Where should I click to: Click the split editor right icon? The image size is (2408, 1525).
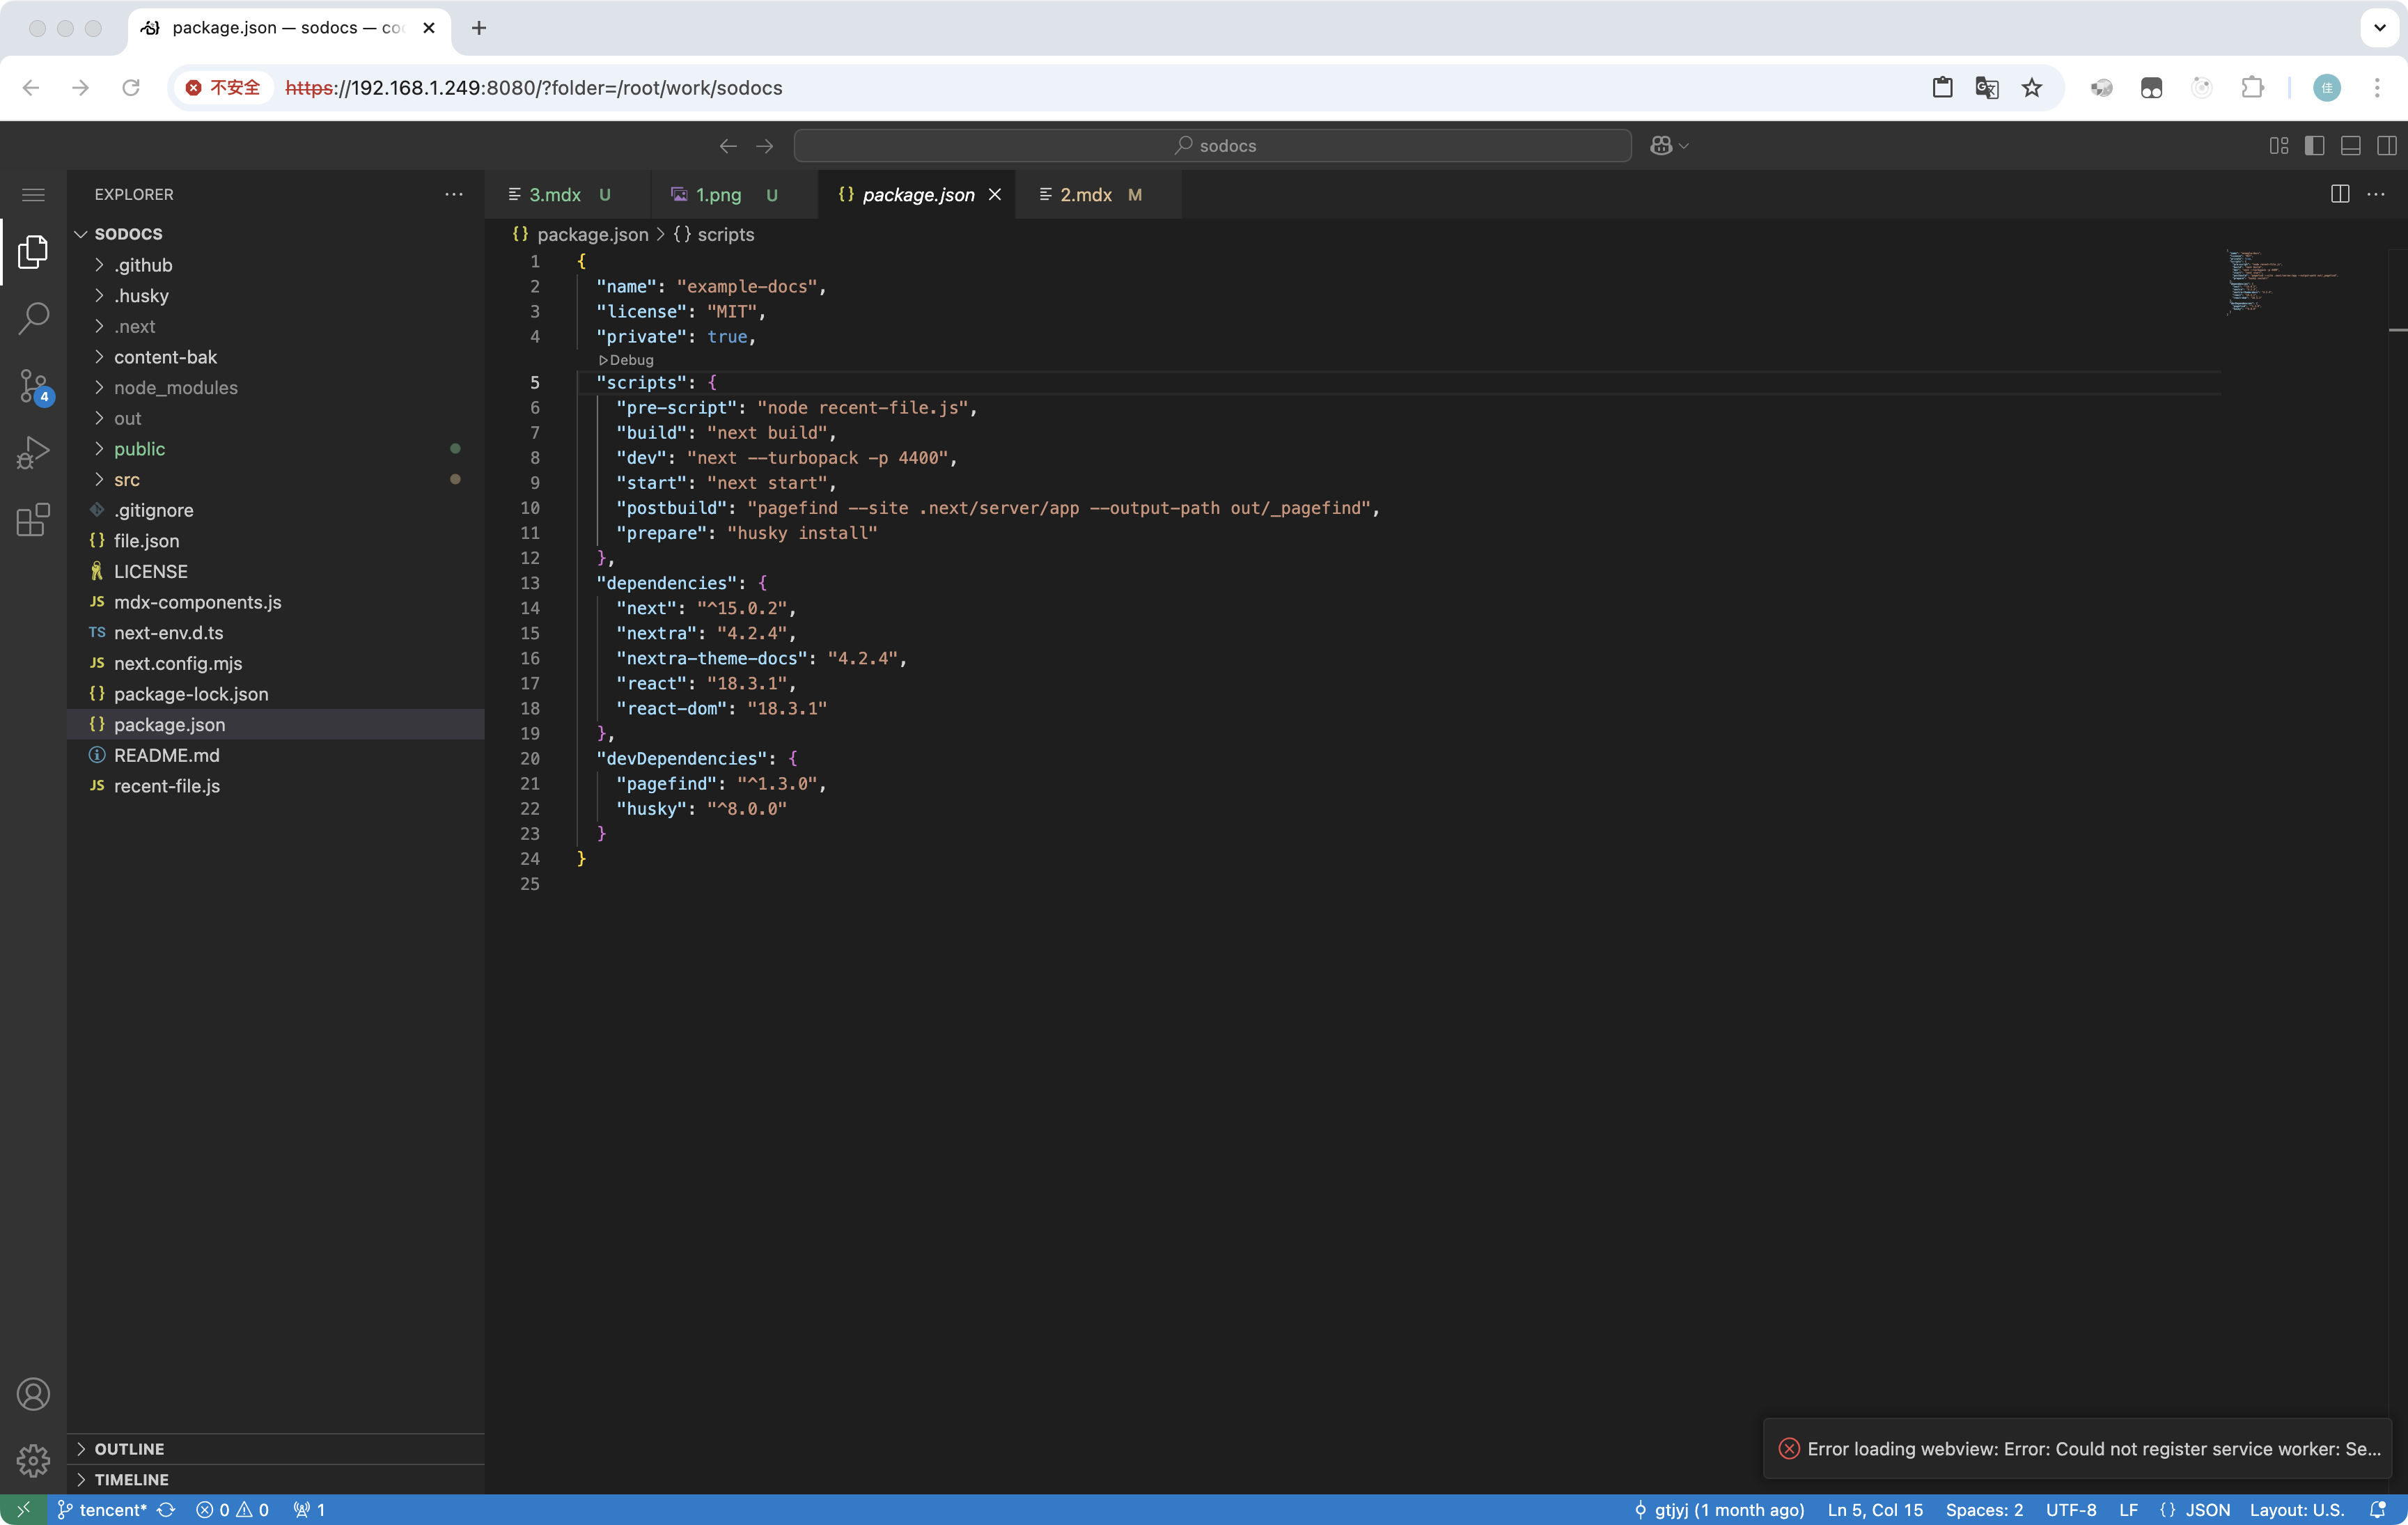click(2339, 194)
